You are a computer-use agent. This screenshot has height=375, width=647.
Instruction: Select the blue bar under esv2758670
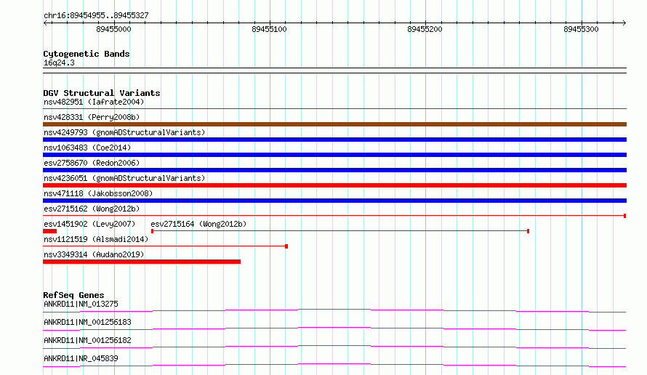pyautogui.click(x=334, y=170)
